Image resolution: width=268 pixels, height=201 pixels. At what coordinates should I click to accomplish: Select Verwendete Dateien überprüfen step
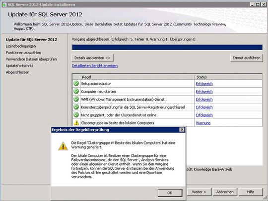tap(31, 59)
